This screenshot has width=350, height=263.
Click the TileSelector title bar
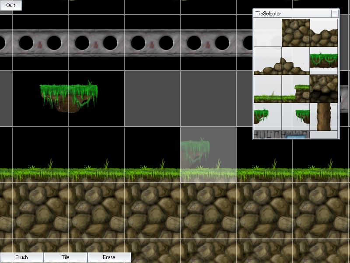click(292, 14)
